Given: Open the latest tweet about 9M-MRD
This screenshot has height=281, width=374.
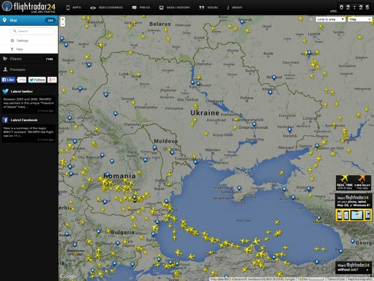Looking at the screenshot, I should click(28, 104).
